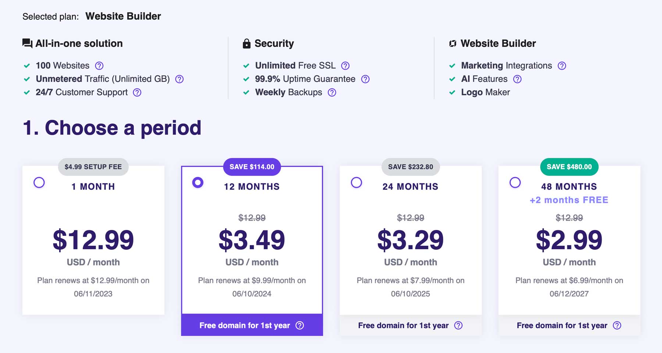Image resolution: width=662 pixels, height=353 pixels.
Task: Click the help icon beside Unmetered Traffic
Action: click(x=179, y=79)
